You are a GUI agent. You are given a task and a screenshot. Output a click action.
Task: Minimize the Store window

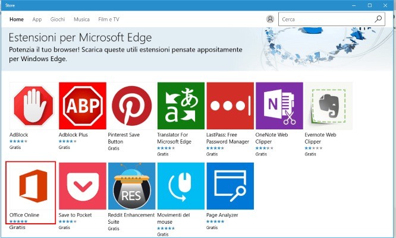354,5
